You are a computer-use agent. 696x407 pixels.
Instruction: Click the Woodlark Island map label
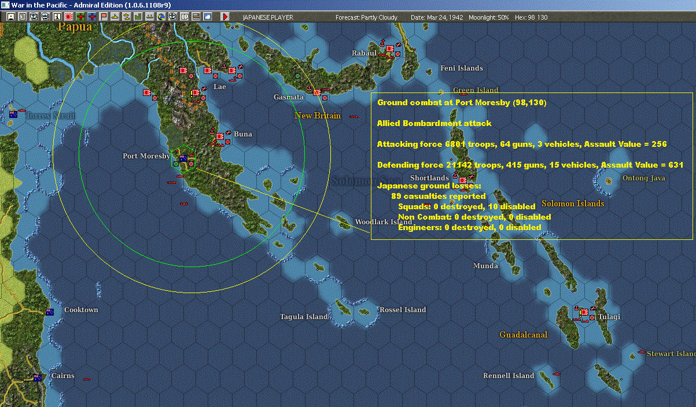click(x=384, y=222)
